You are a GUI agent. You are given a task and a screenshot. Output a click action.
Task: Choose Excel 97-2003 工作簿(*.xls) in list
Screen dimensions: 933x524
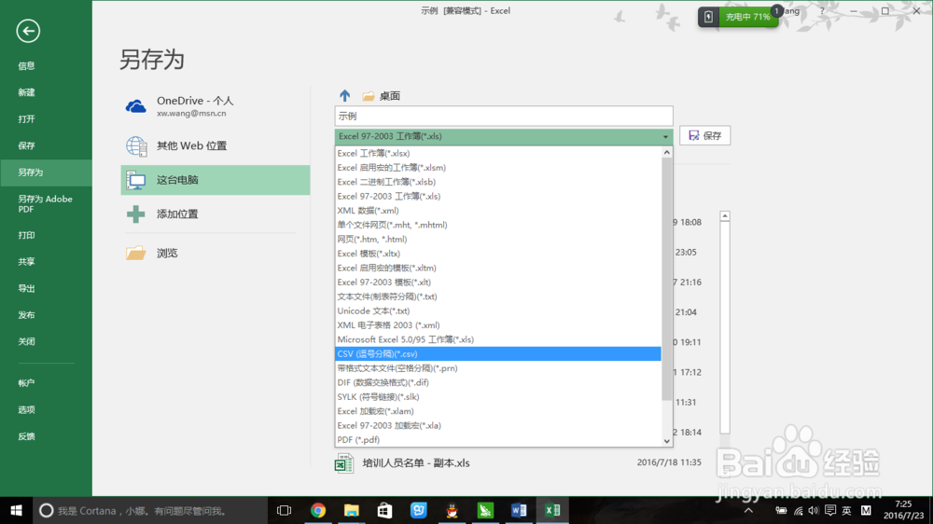click(x=497, y=197)
